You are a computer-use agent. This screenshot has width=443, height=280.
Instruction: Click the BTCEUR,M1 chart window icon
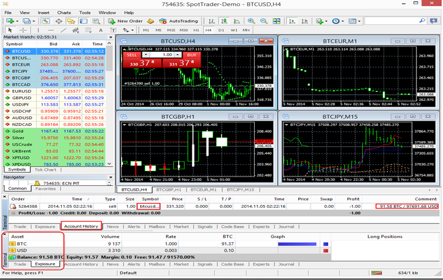(285, 41)
